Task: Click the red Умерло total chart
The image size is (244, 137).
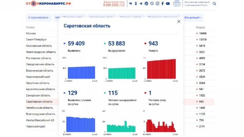Action: point(160,69)
